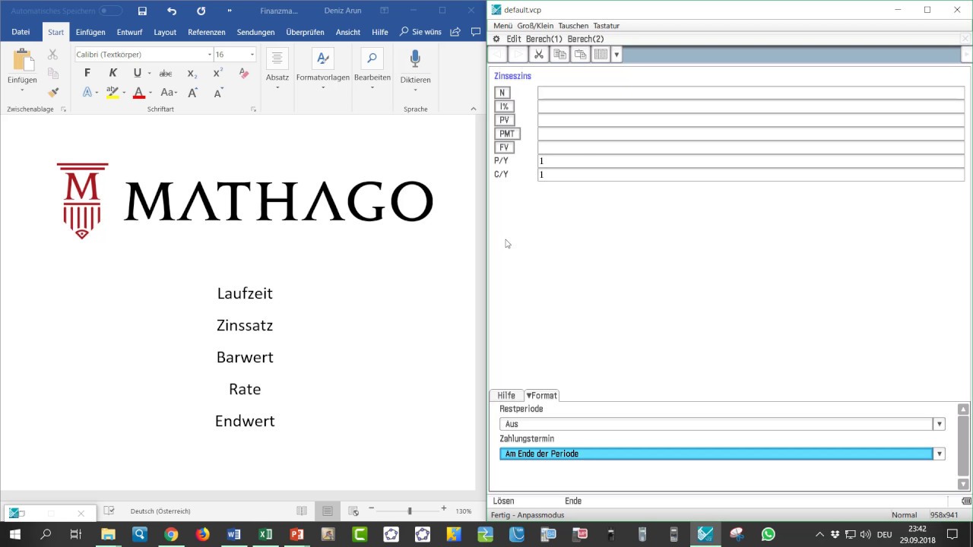
Task: Clear all formatting with the eraser icon
Action: [243, 73]
